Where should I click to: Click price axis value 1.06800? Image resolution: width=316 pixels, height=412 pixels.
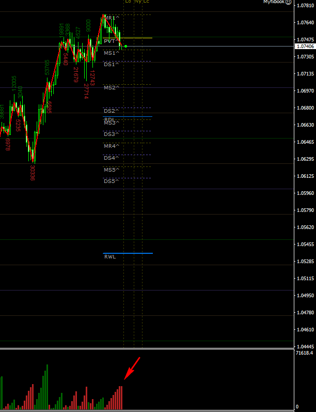305,108
